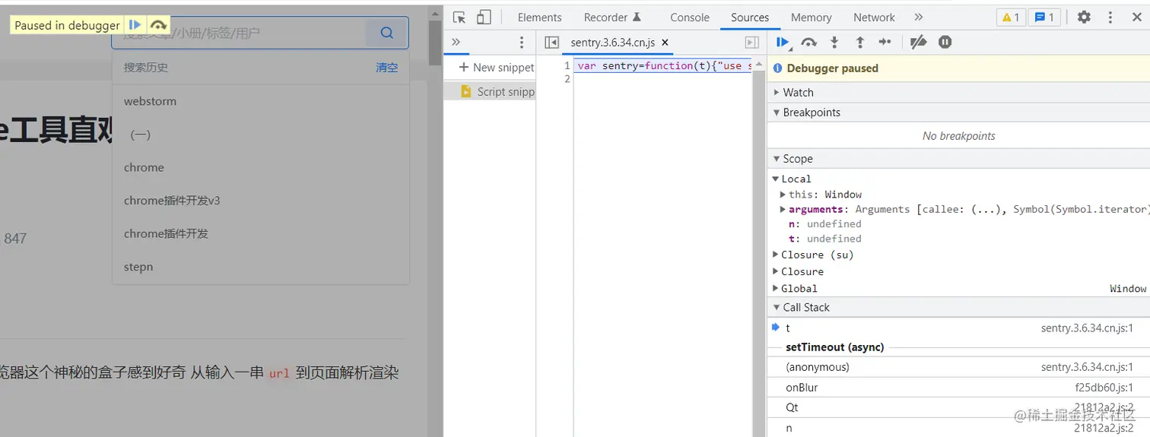Add a New snippet
Image resolution: width=1150 pixels, height=437 pixels.
(497, 67)
